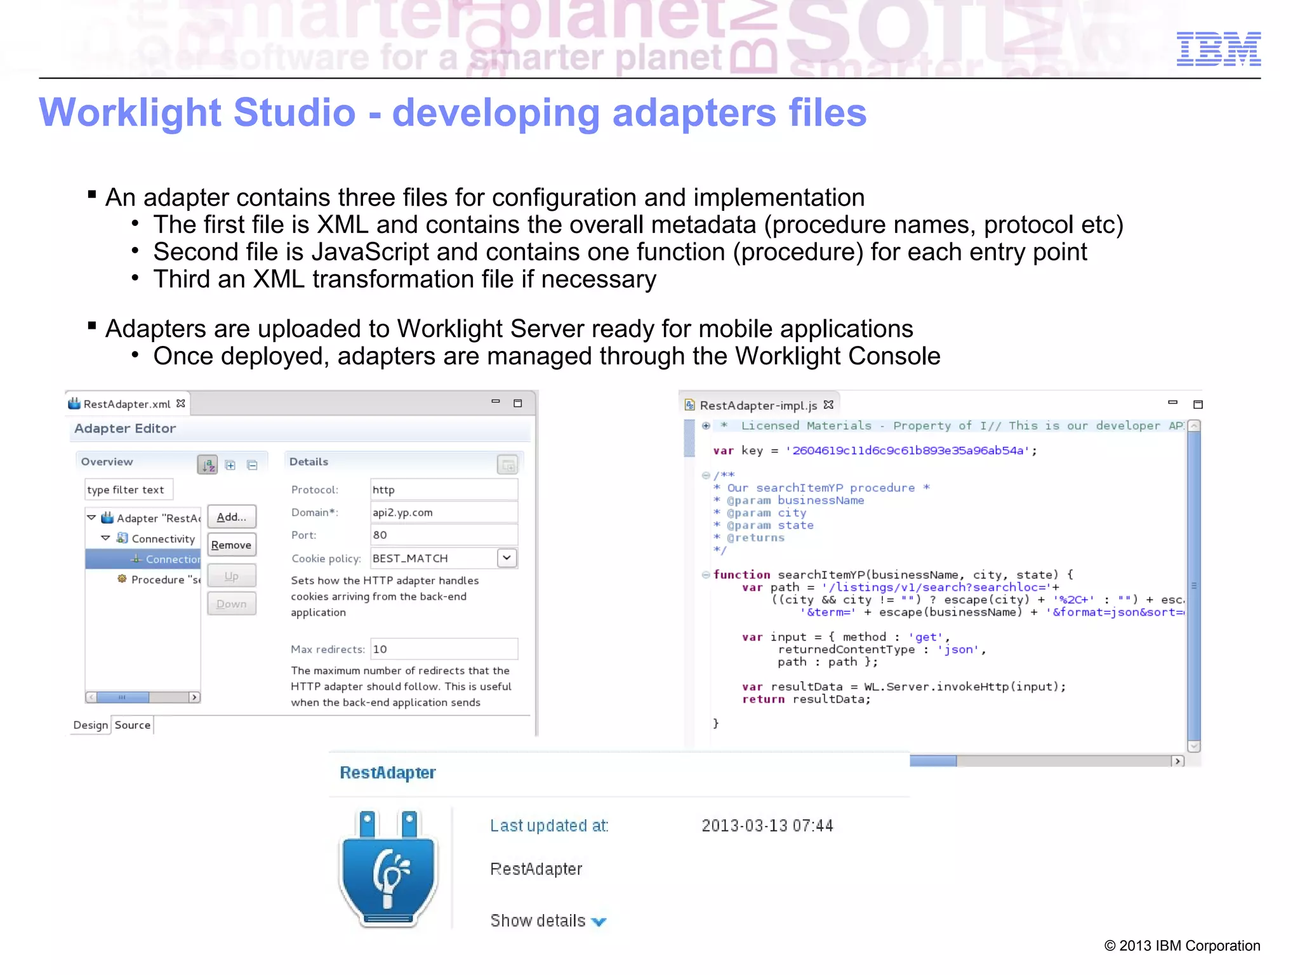Close the RestAdapter-impl.js editor tab
This screenshot has height=975, width=1300.
coord(828,404)
